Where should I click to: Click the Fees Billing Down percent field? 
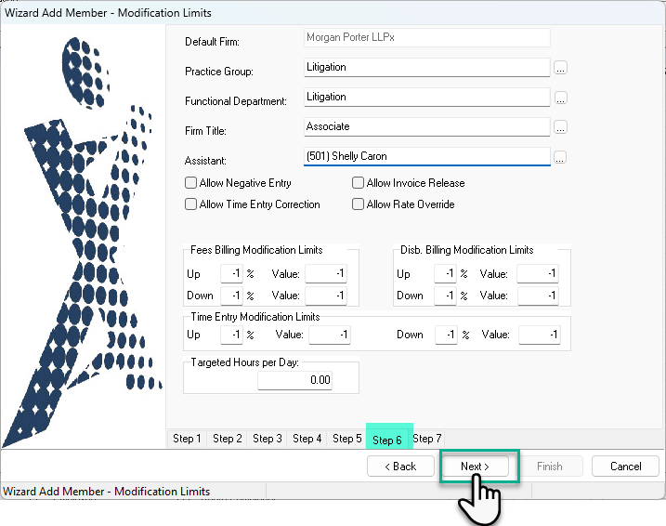[x=231, y=296]
